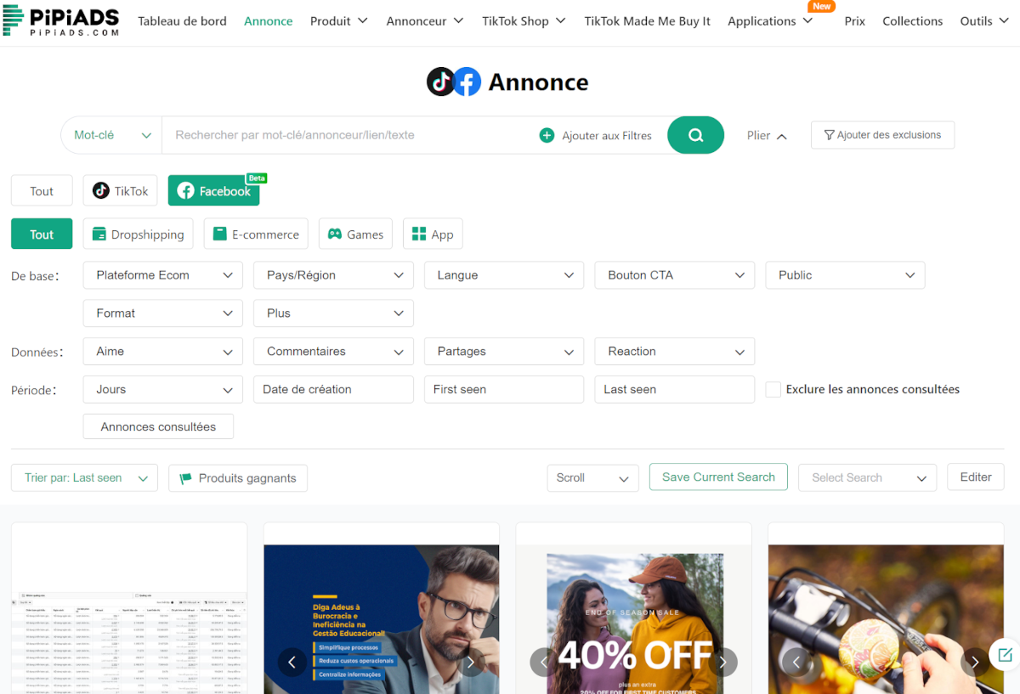
Task: Open the Trier par: Last seen dropdown
Action: pos(85,478)
